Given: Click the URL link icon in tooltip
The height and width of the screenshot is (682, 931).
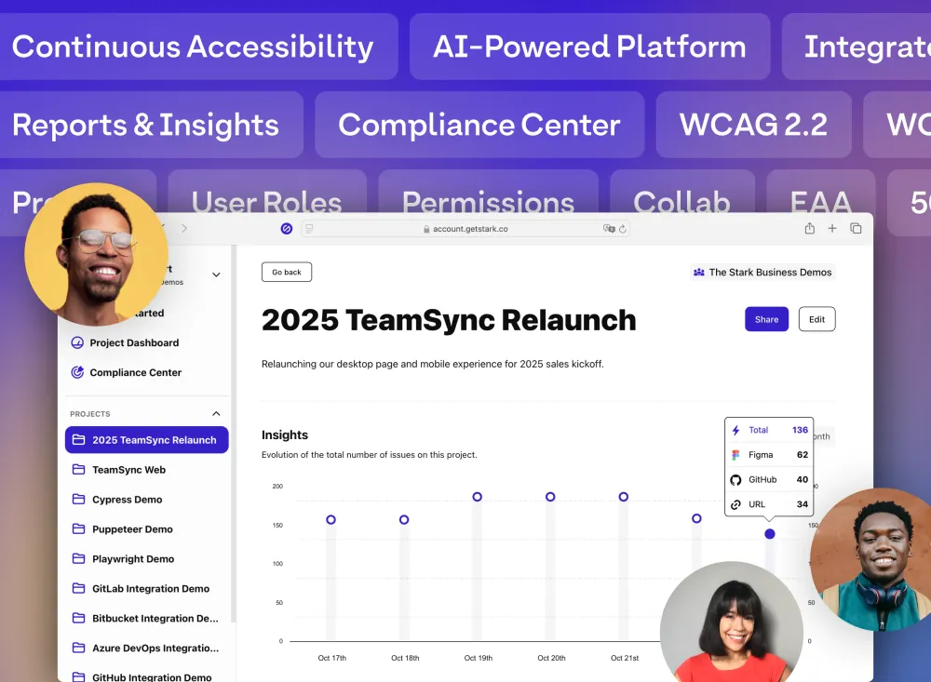Looking at the screenshot, I should pyautogui.click(x=735, y=504).
